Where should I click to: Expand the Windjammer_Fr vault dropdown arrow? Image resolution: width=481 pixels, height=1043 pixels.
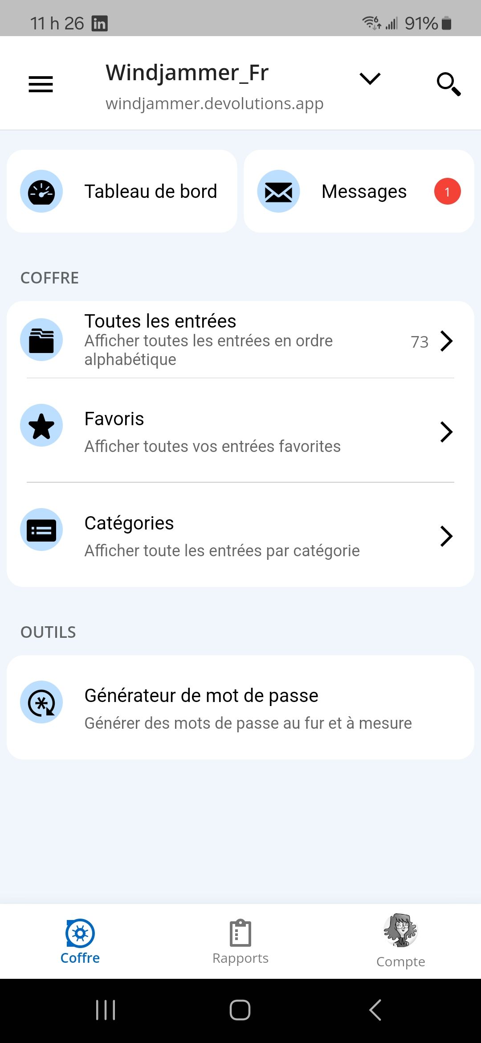tap(370, 79)
